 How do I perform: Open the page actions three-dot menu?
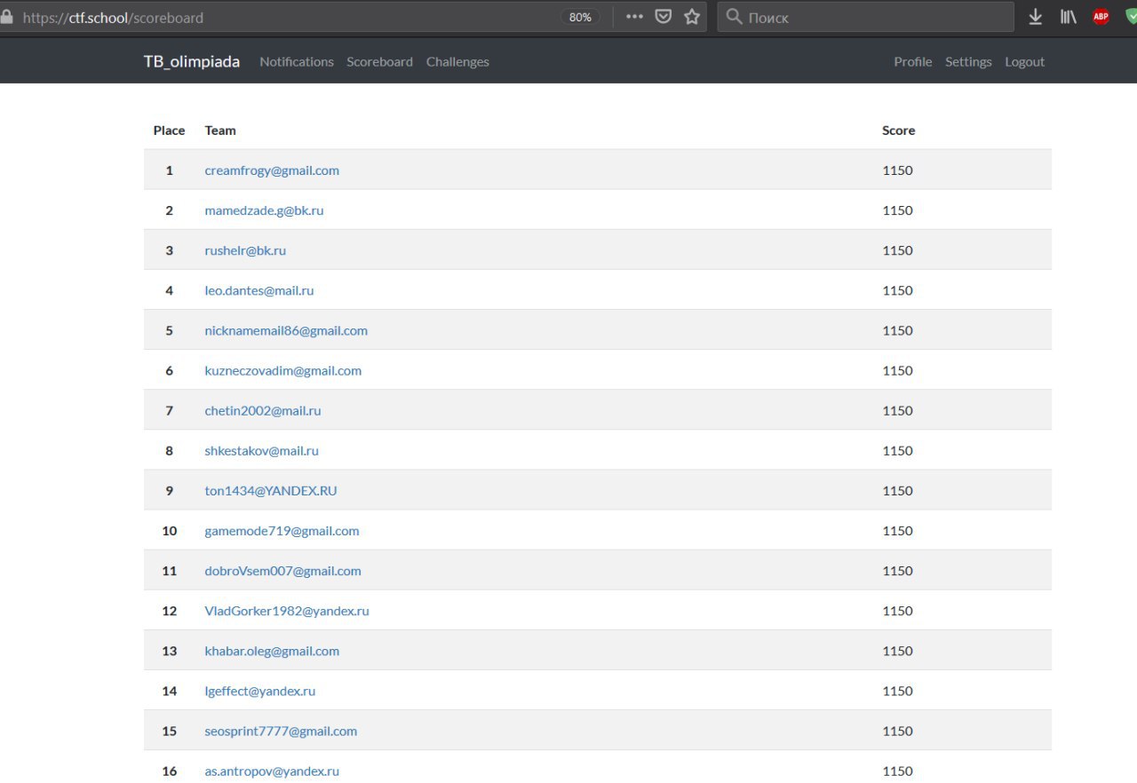click(634, 17)
